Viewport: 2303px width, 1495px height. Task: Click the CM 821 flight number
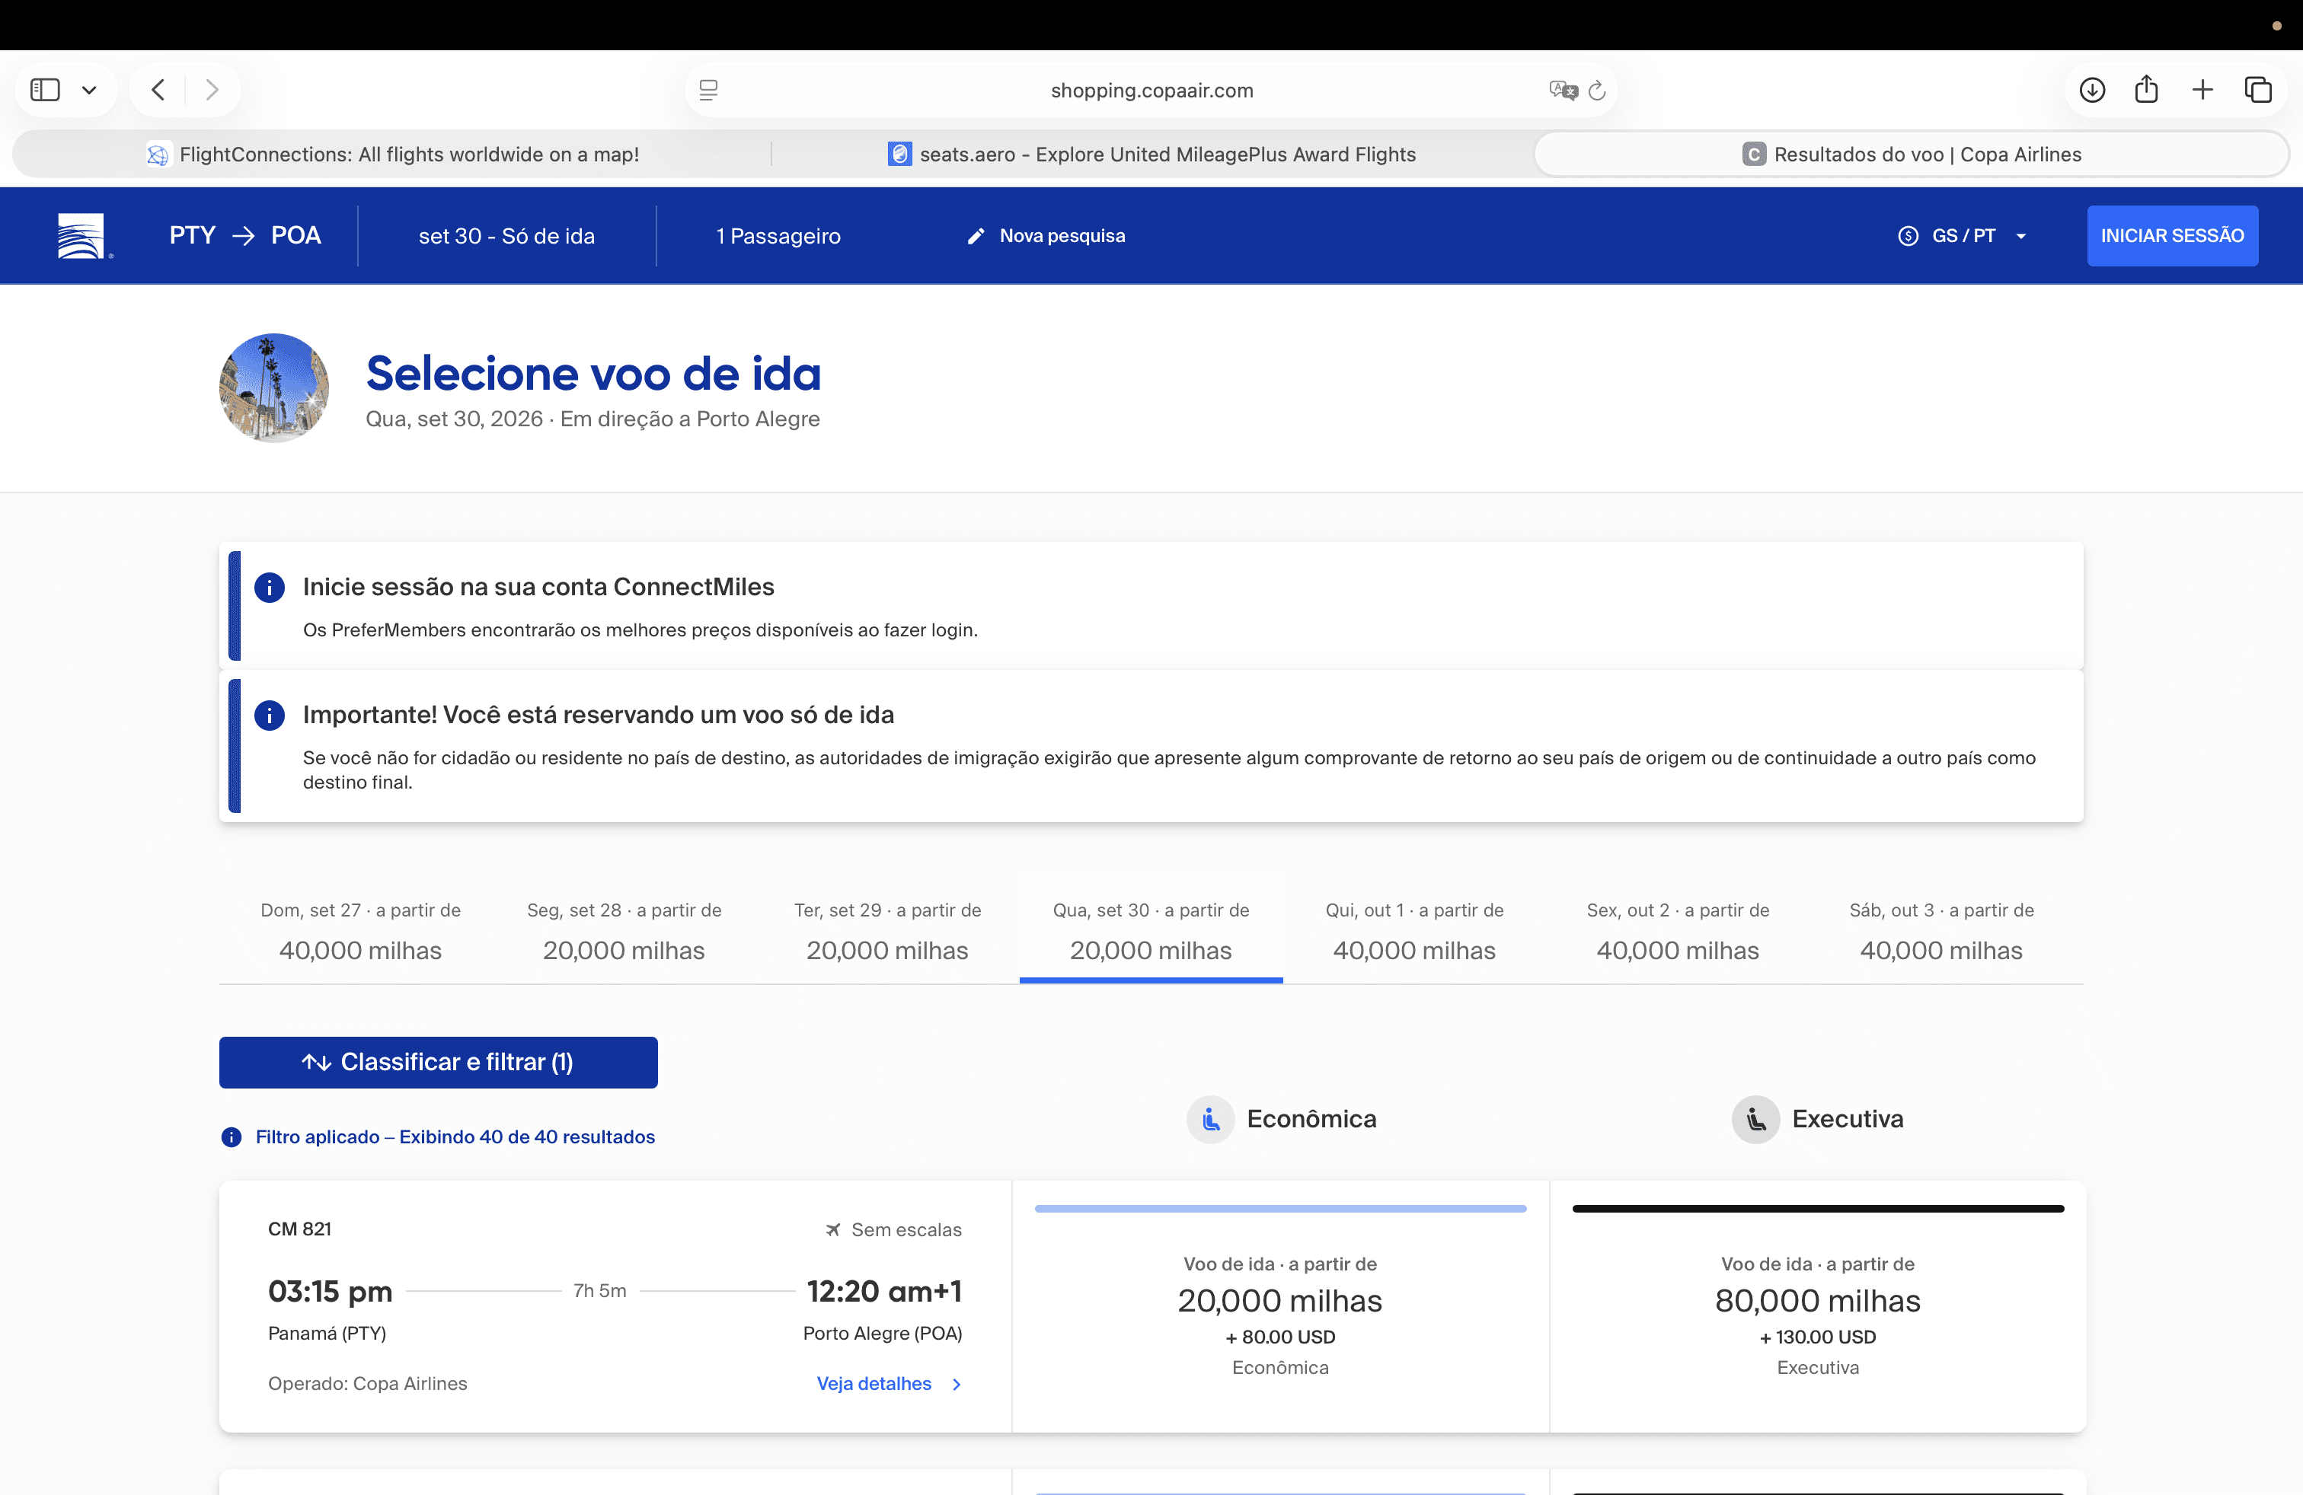[x=299, y=1229]
